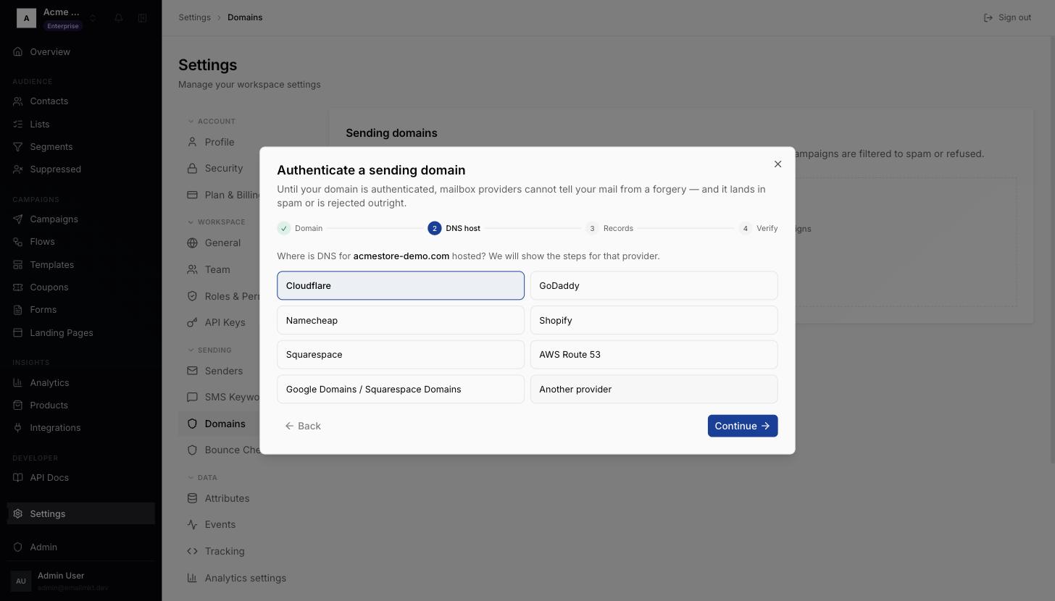Click the Flows icon in sidebar
1055x601 pixels.
click(18, 242)
